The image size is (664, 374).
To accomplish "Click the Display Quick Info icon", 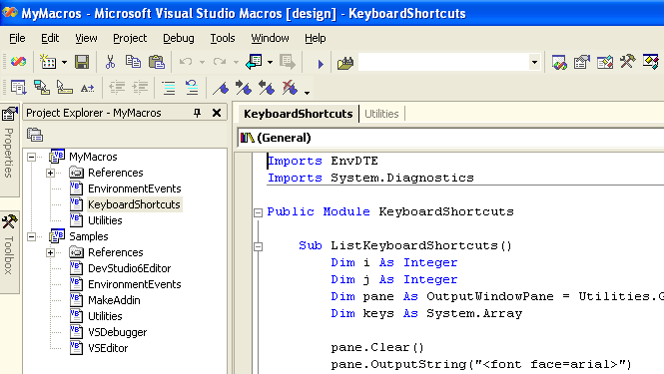I will point(64,88).
